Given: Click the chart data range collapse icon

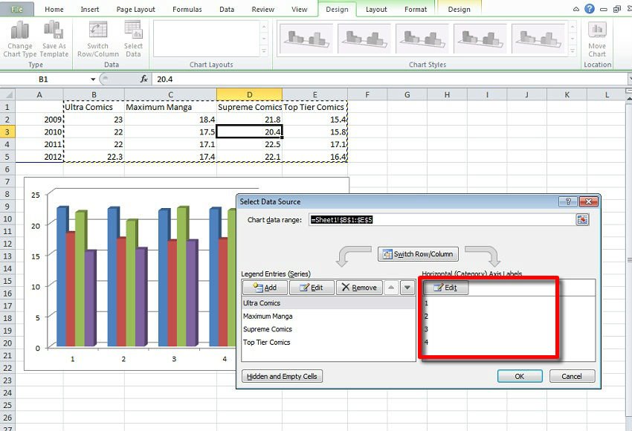Looking at the screenshot, I should (x=582, y=219).
